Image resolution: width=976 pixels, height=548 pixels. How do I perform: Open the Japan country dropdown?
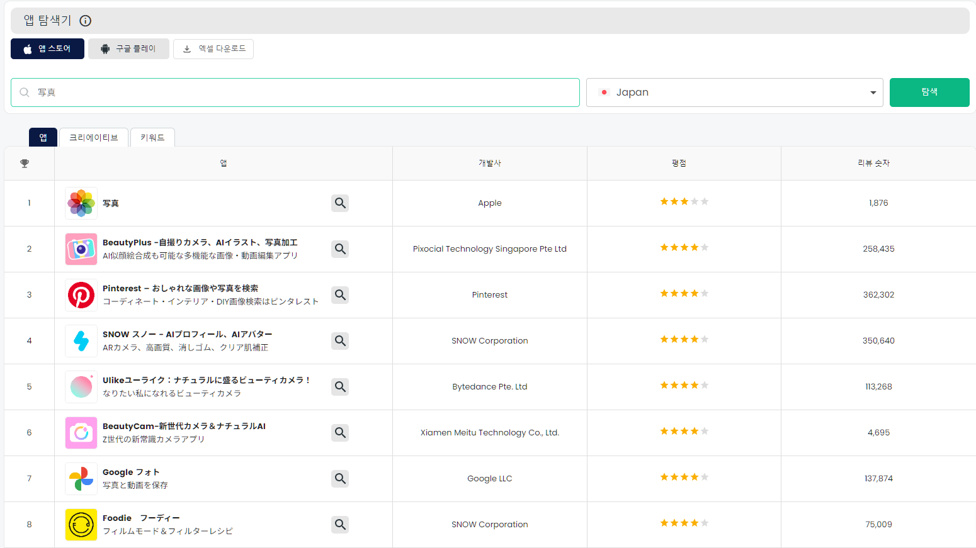click(x=735, y=92)
